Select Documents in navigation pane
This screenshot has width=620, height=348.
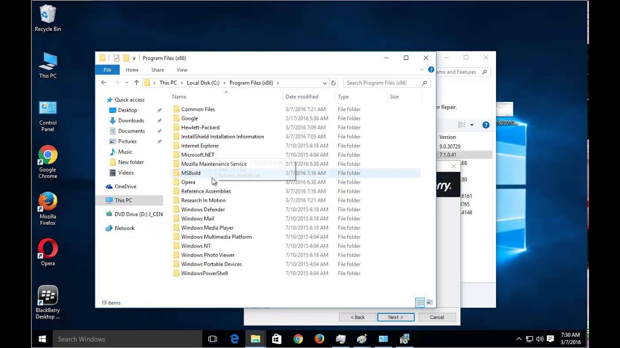pyautogui.click(x=131, y=131)
